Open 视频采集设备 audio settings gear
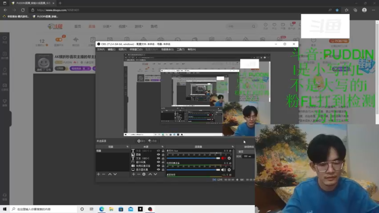Screen dimensions: 379x213 [x=229, y=170]
